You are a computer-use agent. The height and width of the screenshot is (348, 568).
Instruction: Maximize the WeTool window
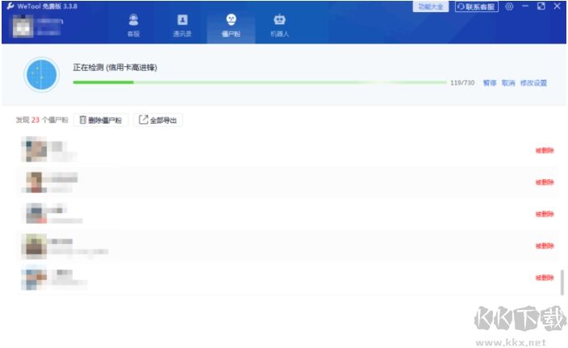(541, 6)
